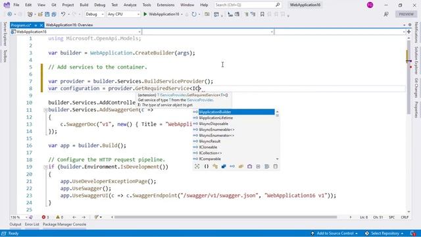Open the Server Explorer side tab
Screen dimensions: 421x237
point(5,34)
